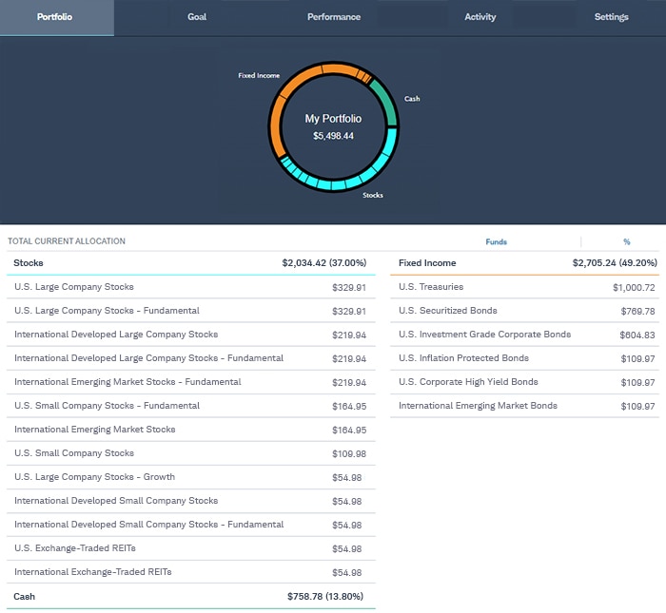This screenshot has width=666, height=613.
Task: Select the Fixed Income allocation header
Action: pos(524,263)
